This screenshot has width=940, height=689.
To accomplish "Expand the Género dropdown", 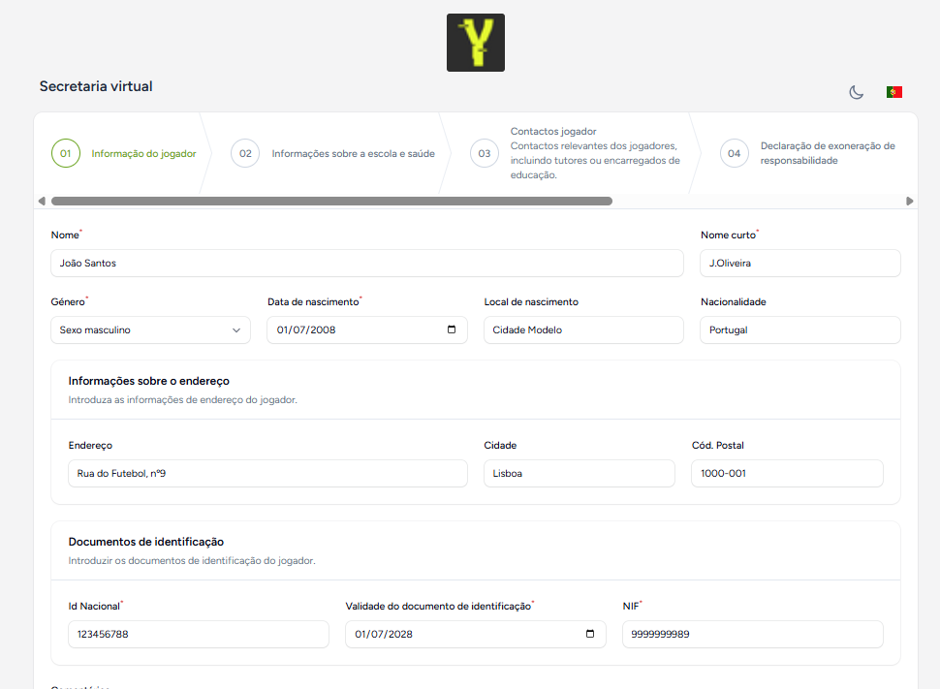I will [x=150, y=329].
